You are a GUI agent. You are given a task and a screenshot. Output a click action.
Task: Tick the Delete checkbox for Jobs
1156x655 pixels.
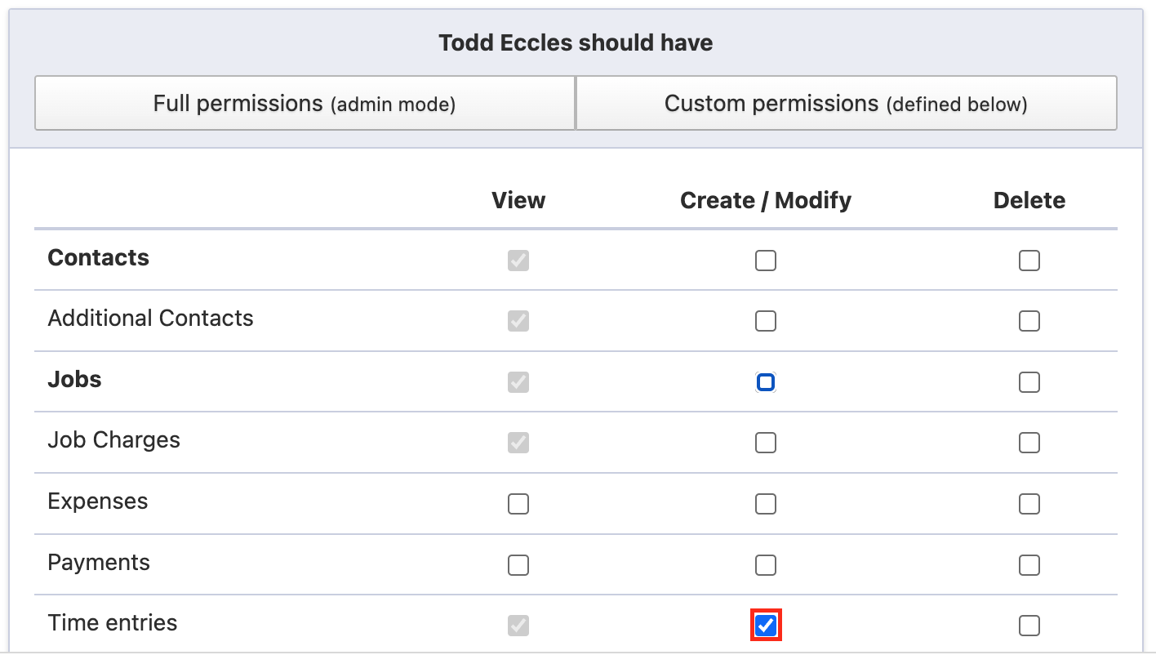pos(1029,382)
